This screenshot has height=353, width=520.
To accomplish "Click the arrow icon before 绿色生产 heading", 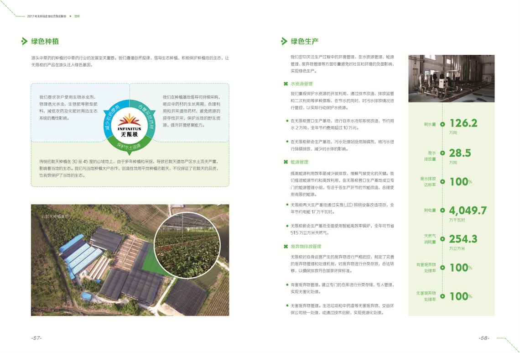I will click(x=284, y=41).
